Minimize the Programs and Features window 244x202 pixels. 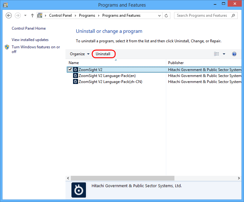[x=215, y=4]
